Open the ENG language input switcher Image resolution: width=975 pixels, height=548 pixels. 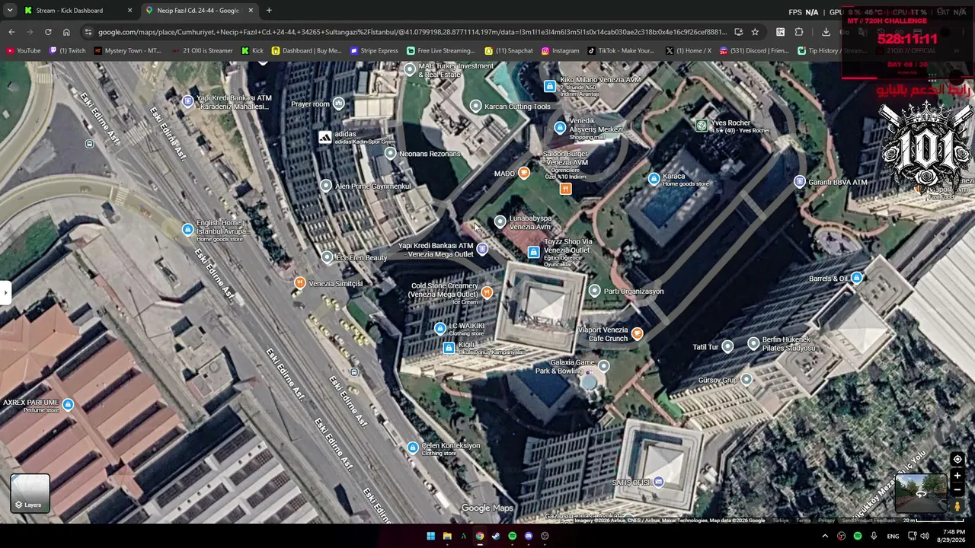coord(893,536)
